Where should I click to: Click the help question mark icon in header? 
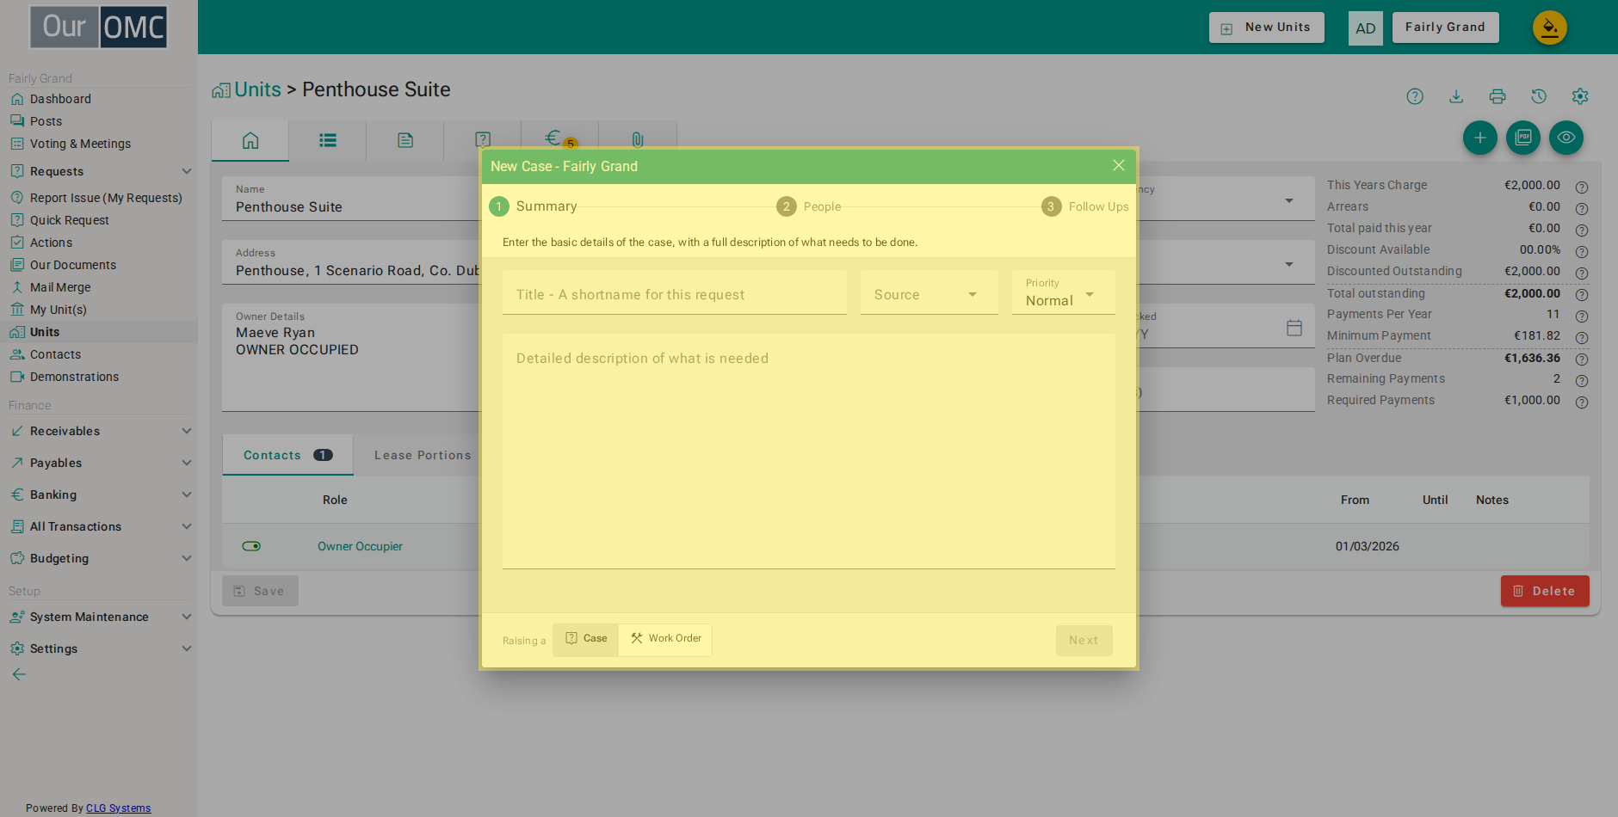(1415, 96)
